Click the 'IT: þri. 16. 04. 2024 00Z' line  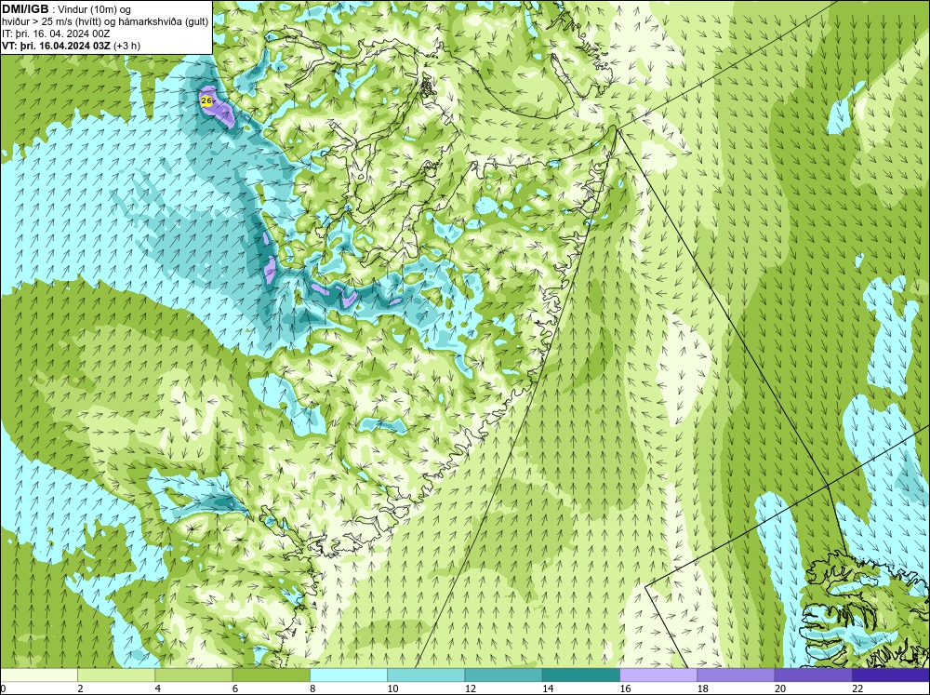coord(56,33)
